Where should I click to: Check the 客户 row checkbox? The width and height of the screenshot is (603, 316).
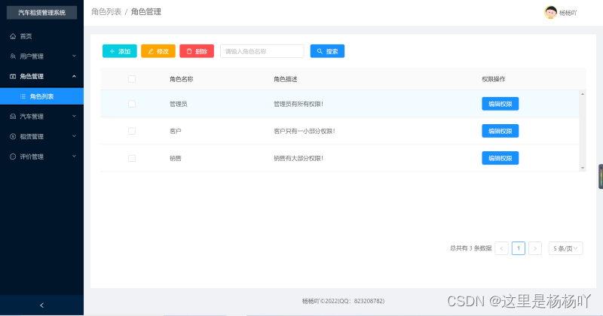point(132,131)
